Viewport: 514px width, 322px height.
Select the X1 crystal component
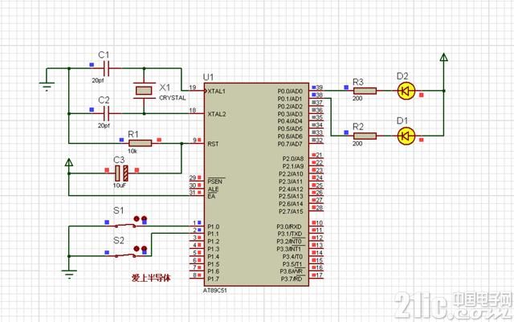coord(145,91)
